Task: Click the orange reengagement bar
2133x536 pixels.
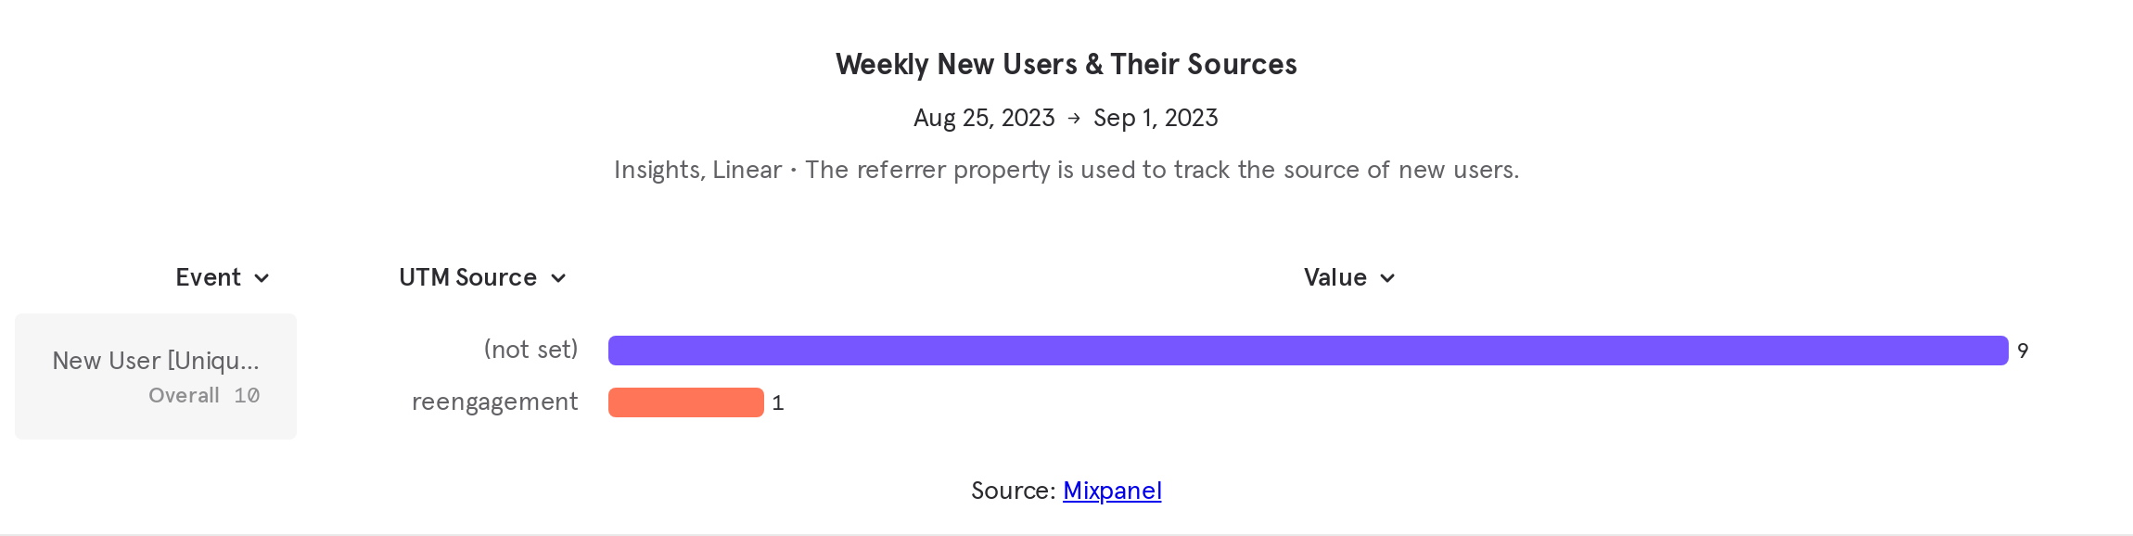Action: pos(685,402)
